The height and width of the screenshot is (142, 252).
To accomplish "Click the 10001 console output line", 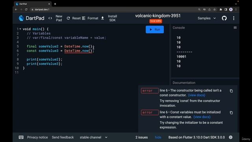I will [x=181, y=57].
